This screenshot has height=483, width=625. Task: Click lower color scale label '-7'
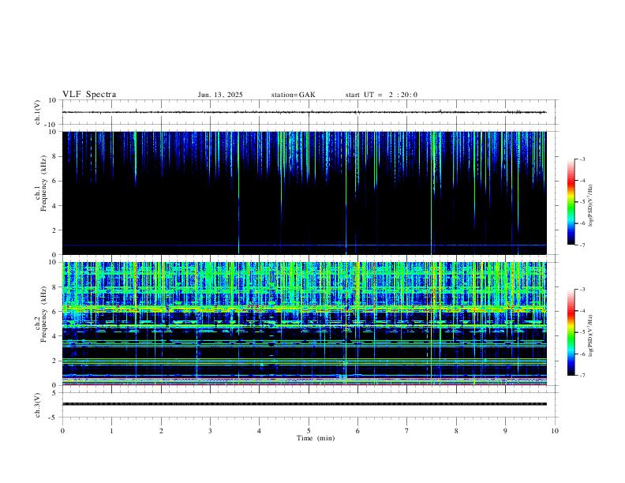point(582,375)
